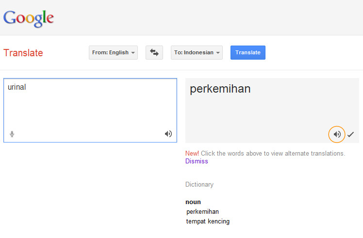Click the translated word 'perkemihan' in result box
Viewport: 363px width, 238px height.
[220, 89]
